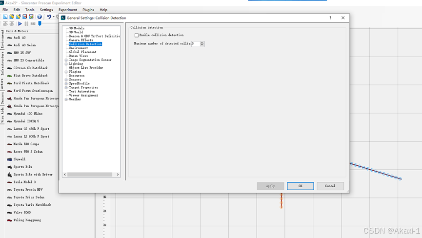
Task: Open the Settings menu
Action: [x=46, y=10]
